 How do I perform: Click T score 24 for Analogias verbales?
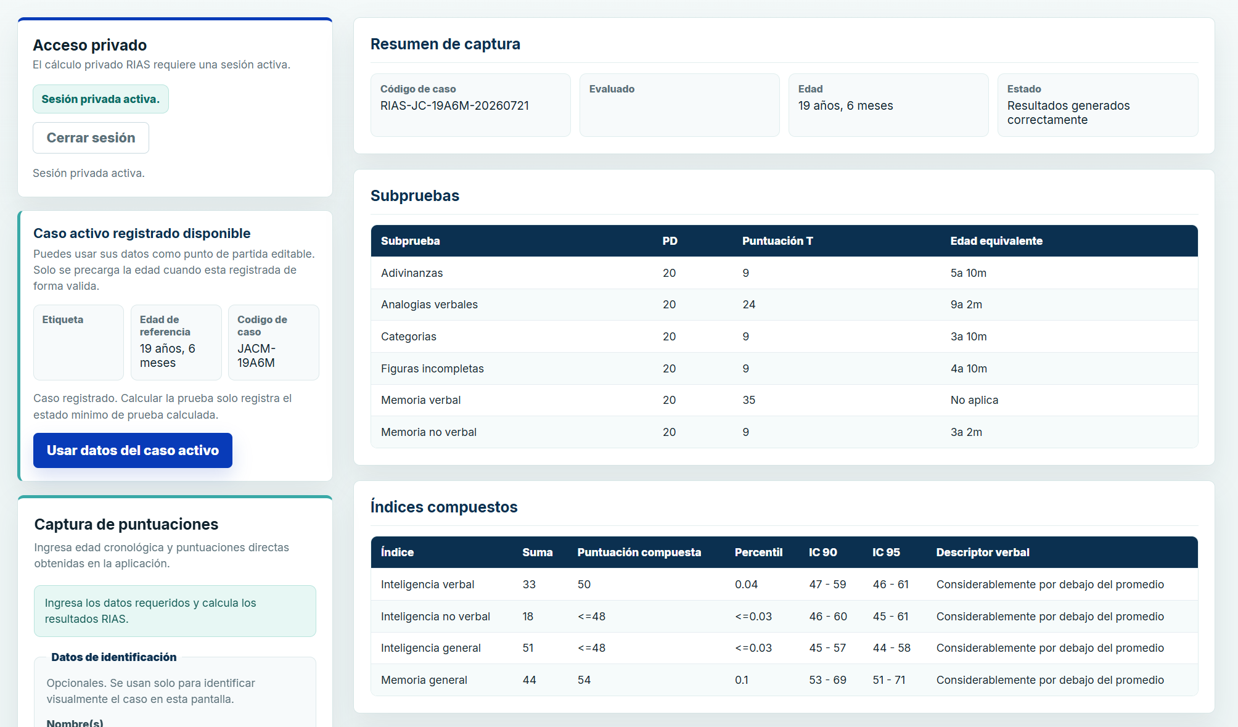[748, 305]
